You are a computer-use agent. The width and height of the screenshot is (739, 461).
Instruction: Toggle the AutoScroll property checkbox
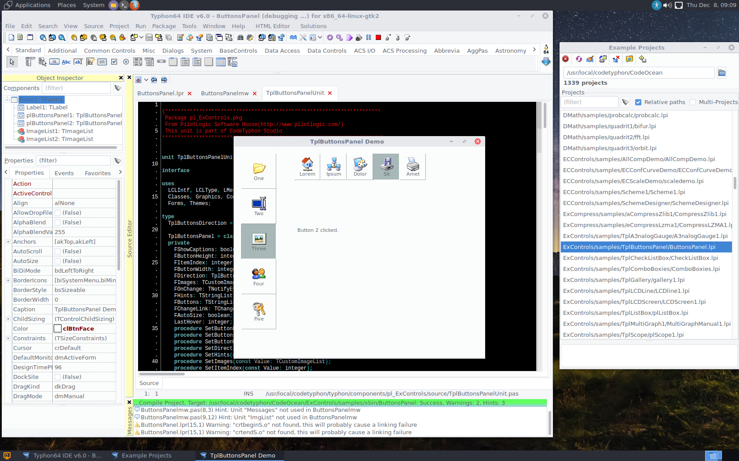pos(58,252)
